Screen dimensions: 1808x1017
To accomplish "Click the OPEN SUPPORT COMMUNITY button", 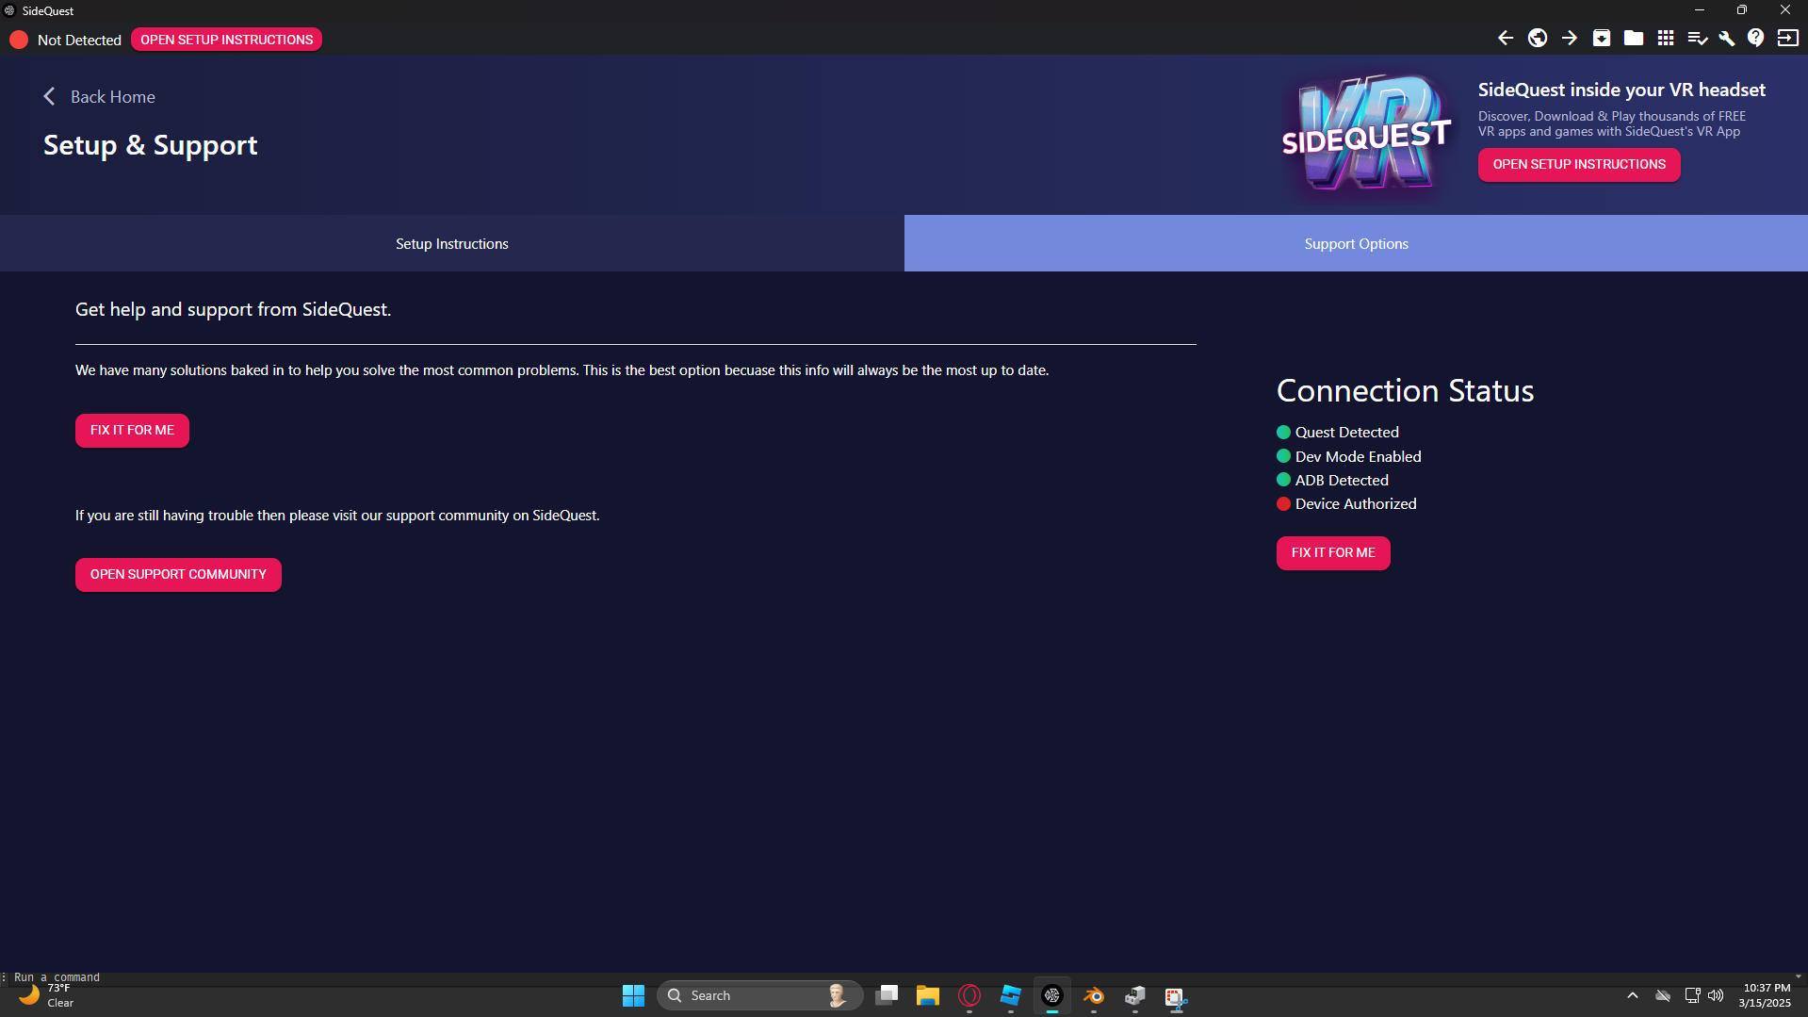I will click(178, 574).
